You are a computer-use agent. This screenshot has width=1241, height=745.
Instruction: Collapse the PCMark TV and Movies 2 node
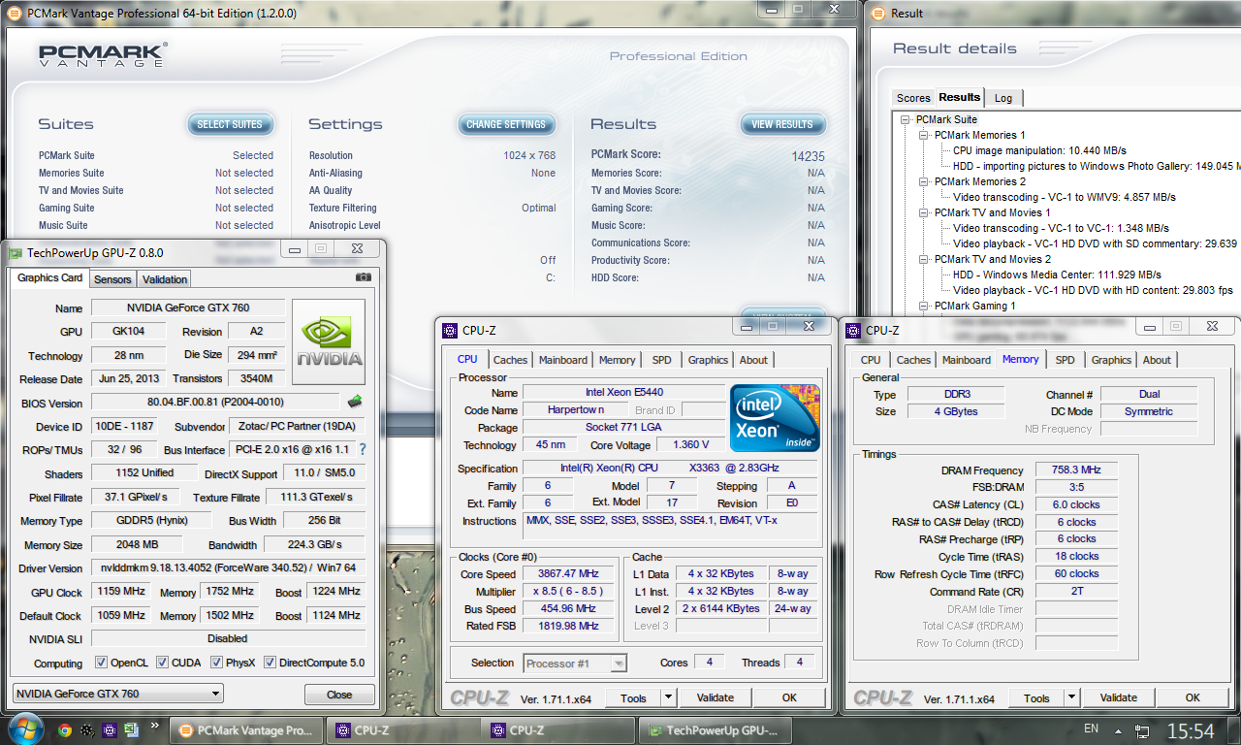coord(924,259)
